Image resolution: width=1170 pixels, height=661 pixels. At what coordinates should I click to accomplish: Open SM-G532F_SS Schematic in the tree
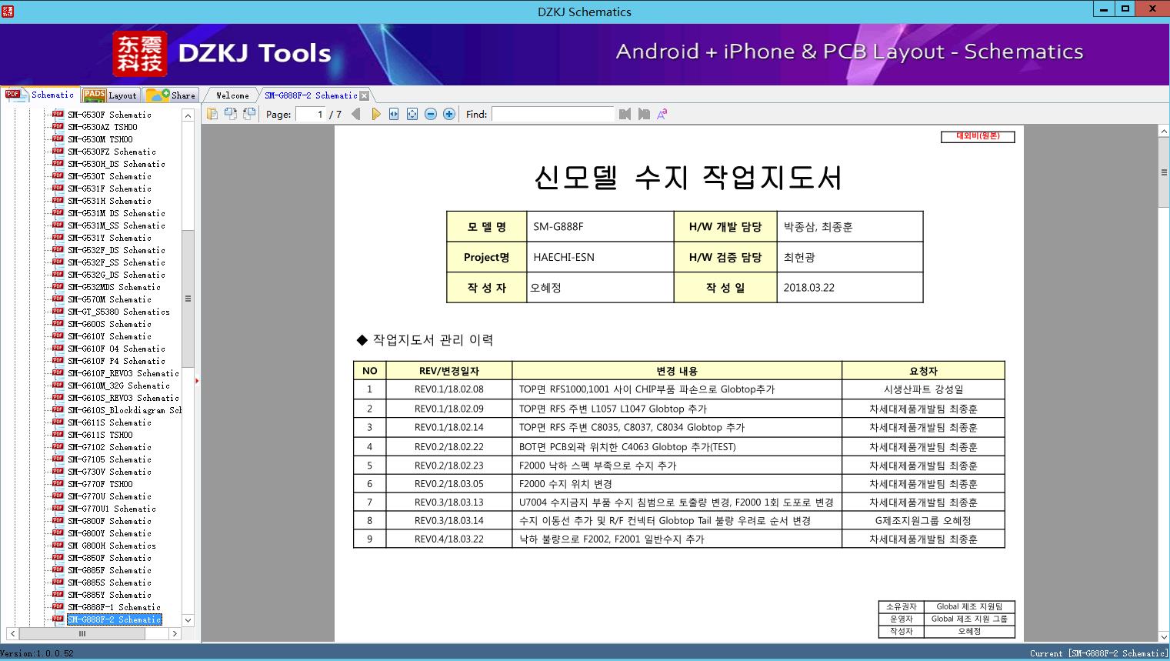pos(116,262)
